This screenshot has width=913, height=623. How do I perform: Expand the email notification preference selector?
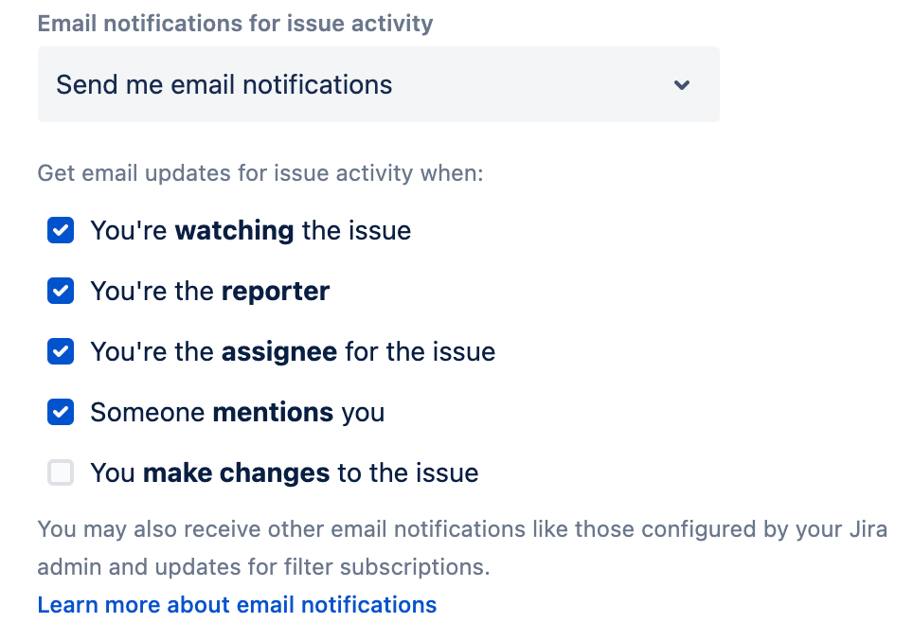tap(379, 84)
